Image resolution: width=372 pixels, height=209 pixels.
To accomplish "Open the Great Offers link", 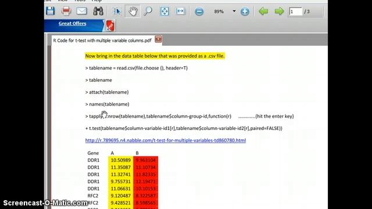I will pyautogui.click(x=72, y=23).
